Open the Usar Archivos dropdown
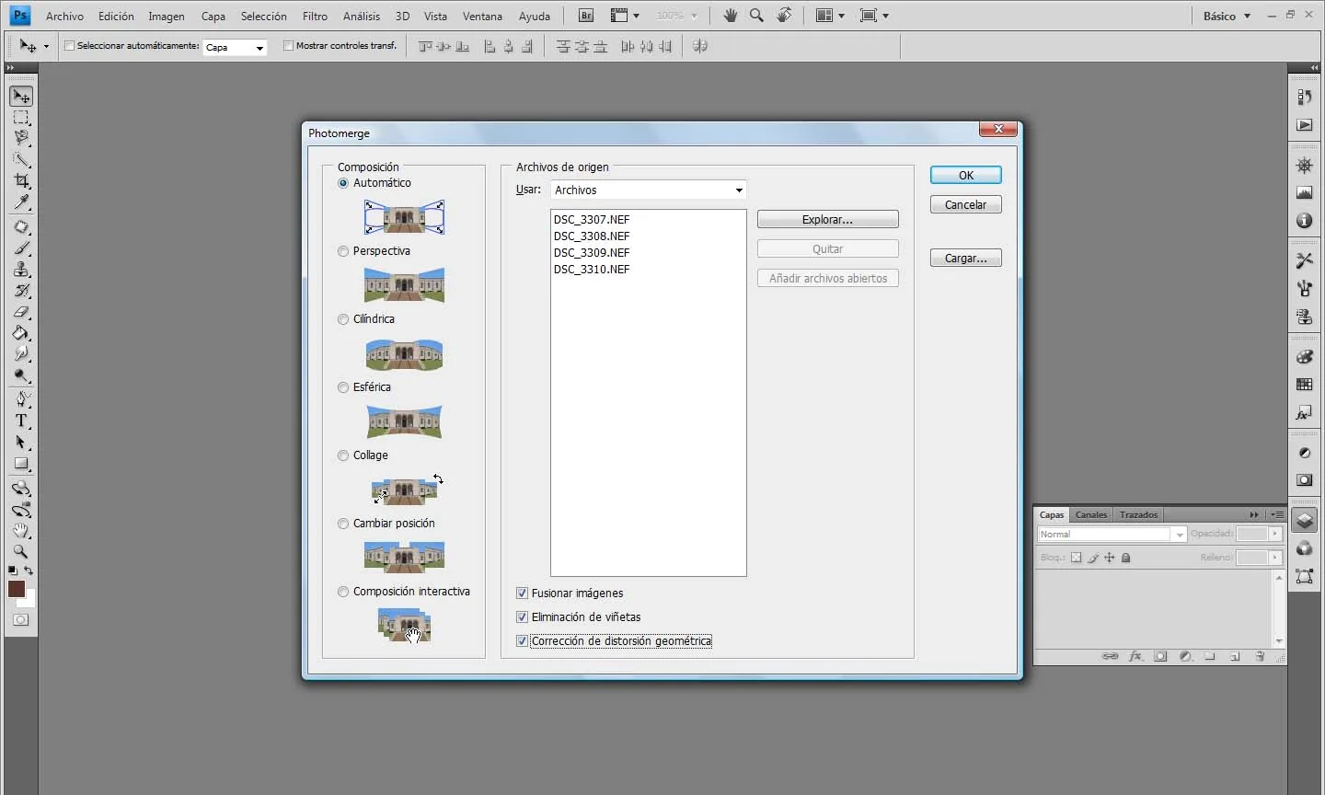Image resolution: width=1325 pixels, height=795 pixels. click(x=649, y=190)
